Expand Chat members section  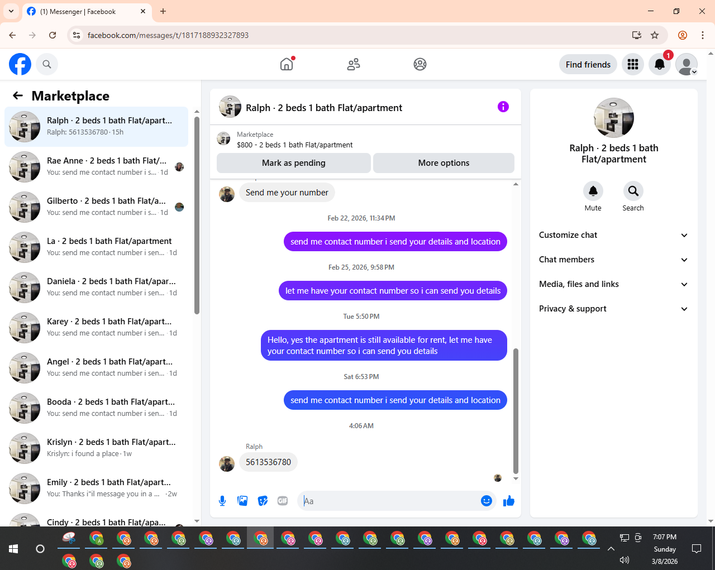tap(613, 260)
